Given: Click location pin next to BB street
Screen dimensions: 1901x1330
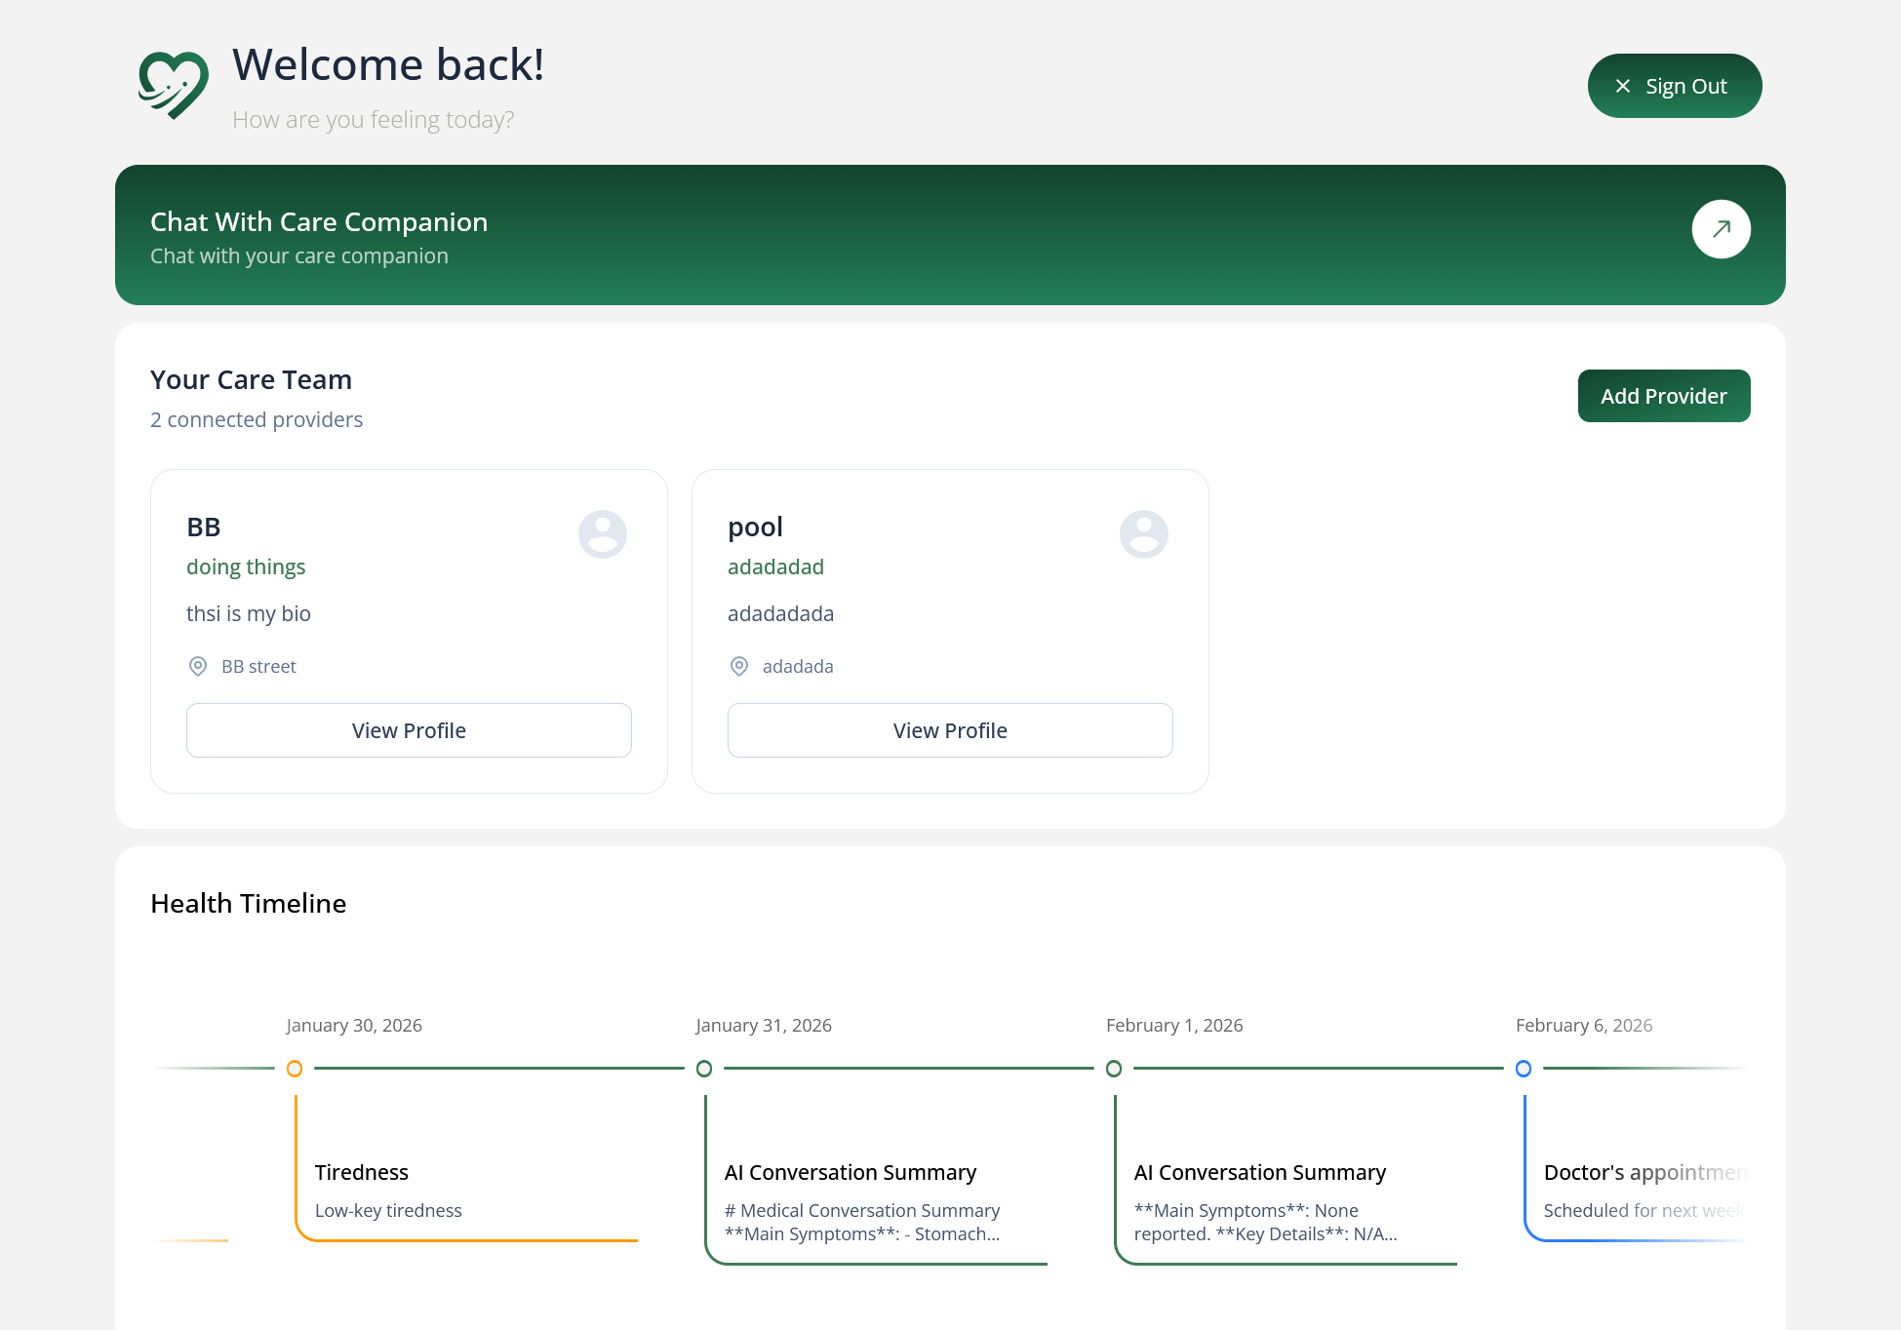Looking at the screenshot, I should 198,666.
